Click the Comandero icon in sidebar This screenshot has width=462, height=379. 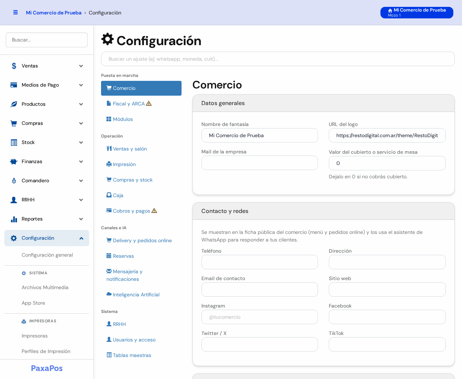[x=14, y=181]
